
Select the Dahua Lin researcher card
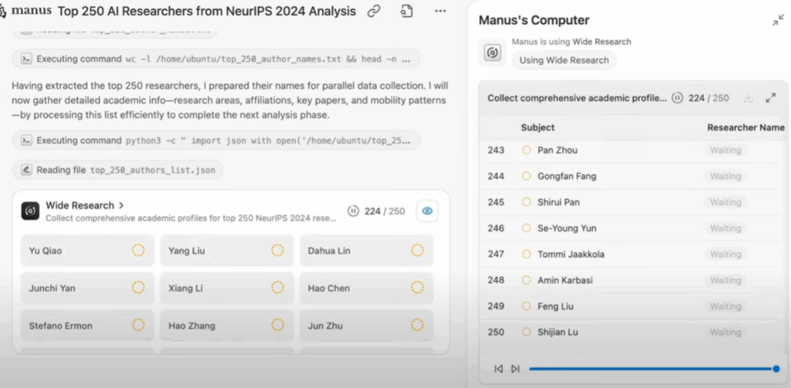(x=366, y=250)
